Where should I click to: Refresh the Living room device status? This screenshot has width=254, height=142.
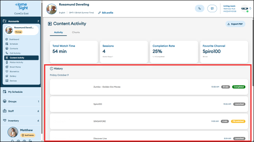pos(250,8)
